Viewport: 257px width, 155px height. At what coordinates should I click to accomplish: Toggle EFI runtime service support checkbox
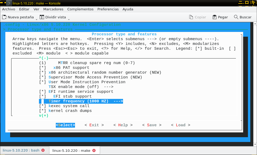(42, 91)
